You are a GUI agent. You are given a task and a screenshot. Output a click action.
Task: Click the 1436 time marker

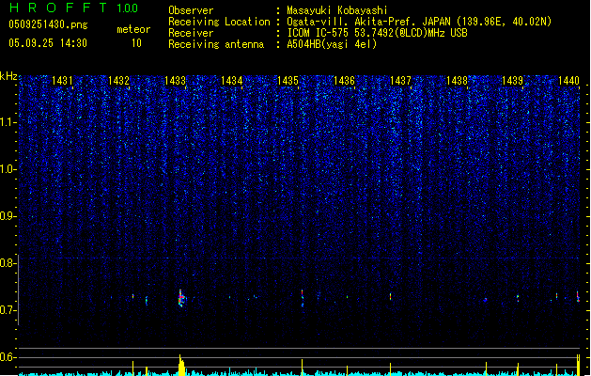[344, 81]
